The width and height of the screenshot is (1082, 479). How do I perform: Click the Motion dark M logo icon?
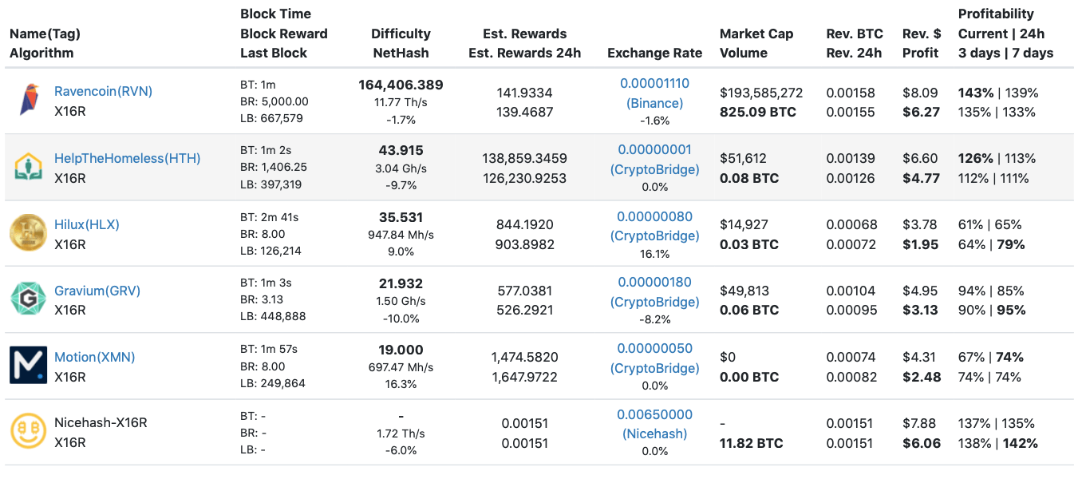[x=29, y=366]
